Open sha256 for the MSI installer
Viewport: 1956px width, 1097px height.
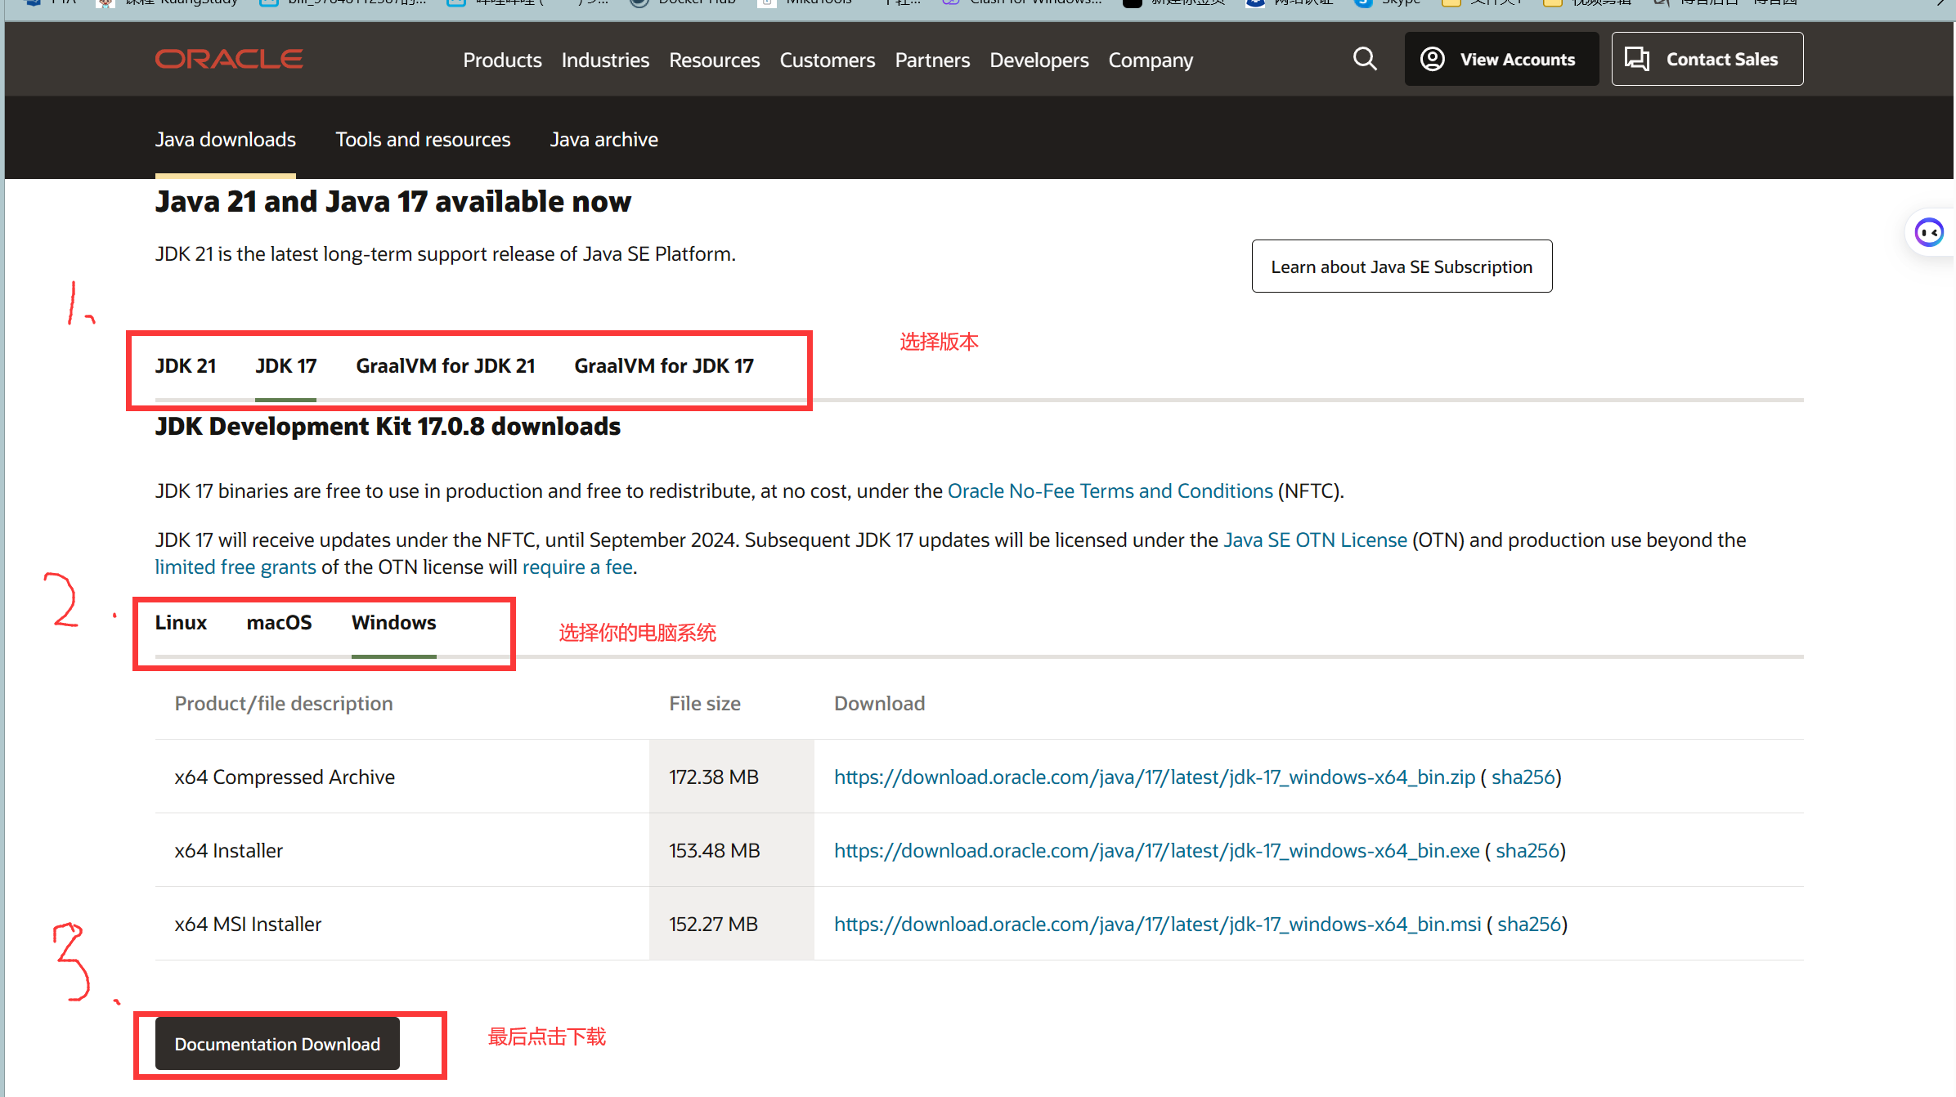pyautogui.click(x=1529, y=924)
